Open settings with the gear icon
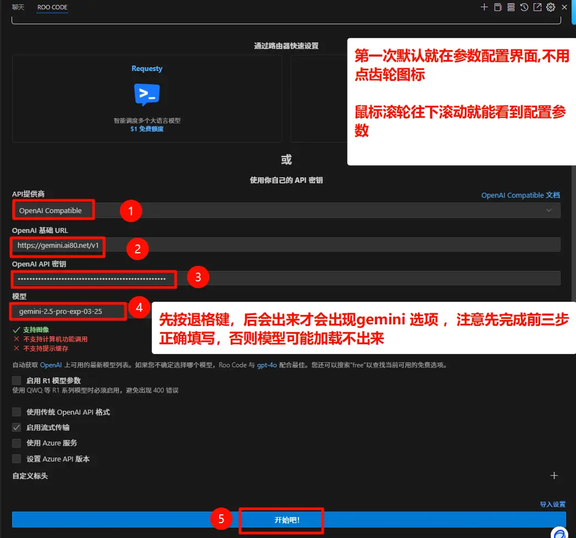Image resolution: width=576 pixels, height=538 pixels. (551, 7)
